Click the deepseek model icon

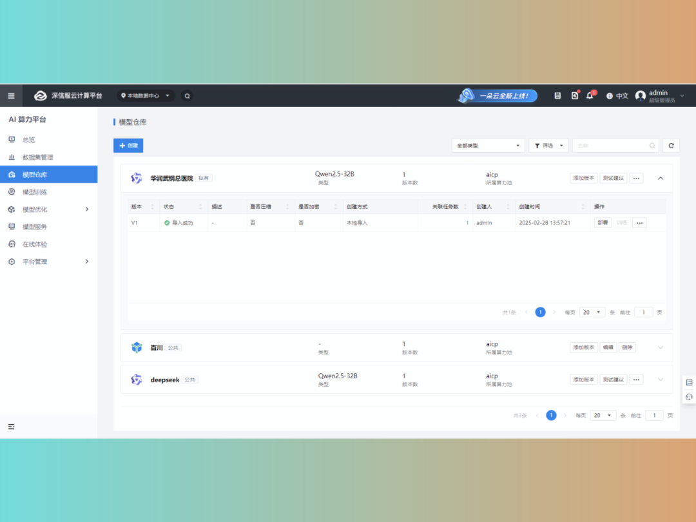(137, 380)
